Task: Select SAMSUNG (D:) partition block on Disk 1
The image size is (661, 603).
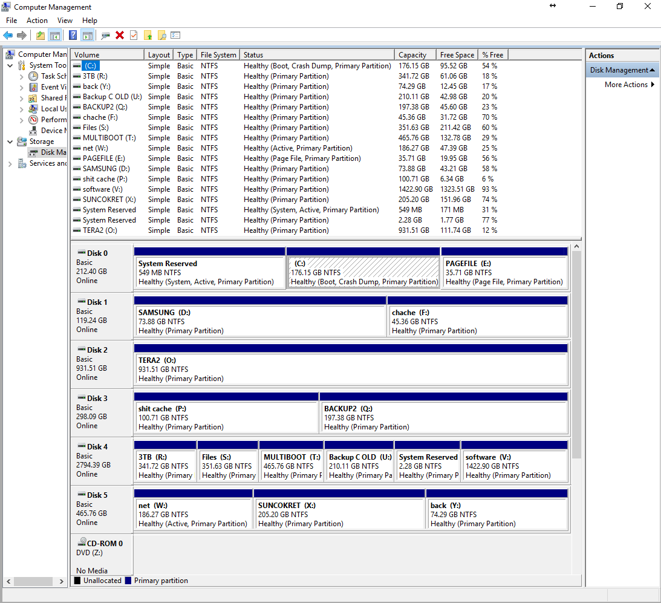Action: pos(260,317)
